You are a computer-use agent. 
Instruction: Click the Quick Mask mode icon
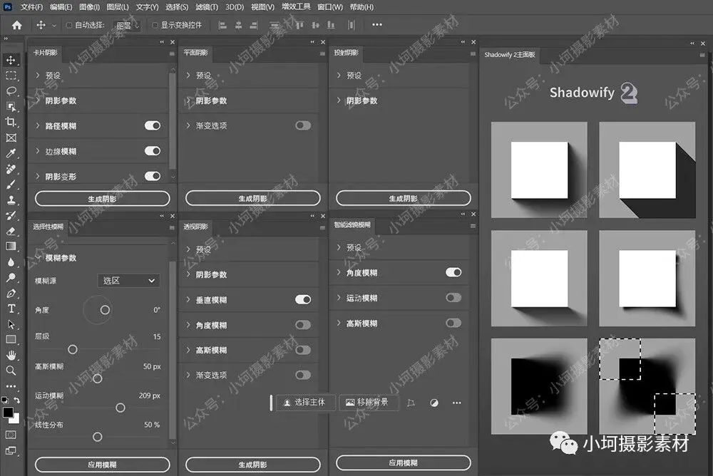point(11,435)
